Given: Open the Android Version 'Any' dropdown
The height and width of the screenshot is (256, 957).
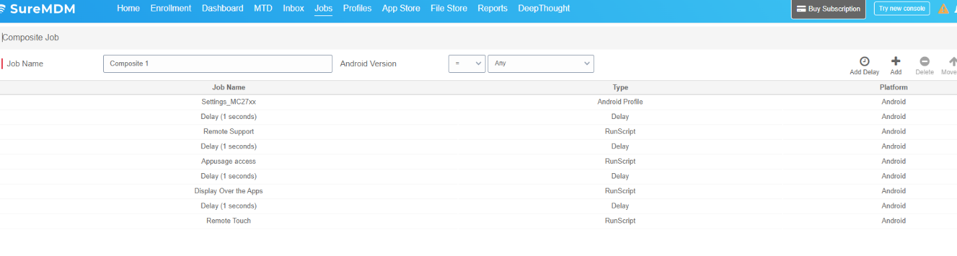Looking at the screenshot, I should click(x=540, y=63).
